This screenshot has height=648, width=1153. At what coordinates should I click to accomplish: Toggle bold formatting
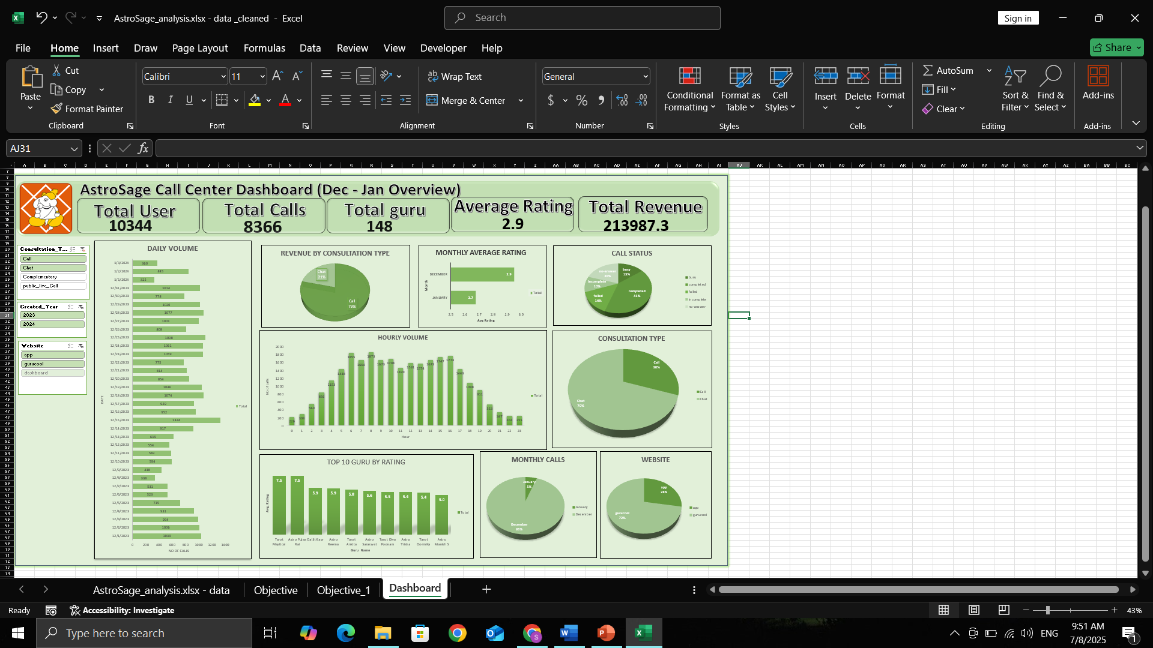151,100
